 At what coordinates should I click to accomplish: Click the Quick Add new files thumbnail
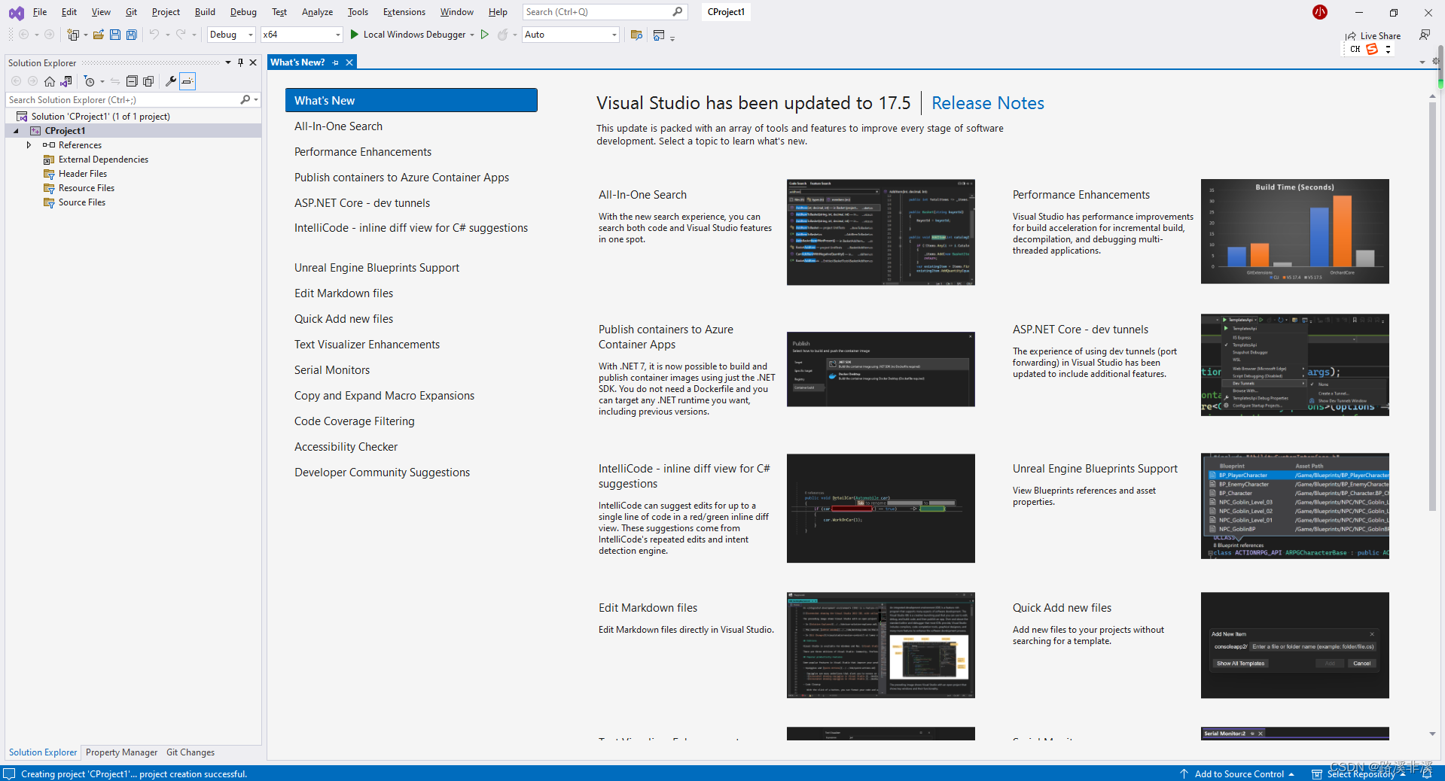click(x=1294, y=646)
